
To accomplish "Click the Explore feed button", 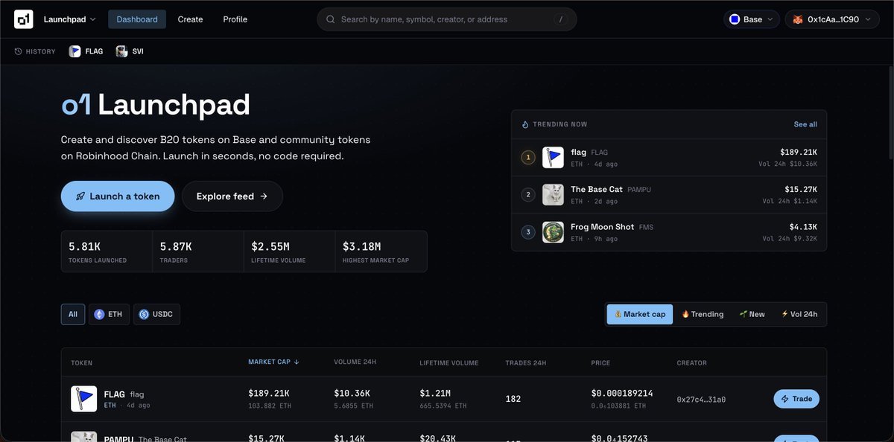I will click(232, 196).
